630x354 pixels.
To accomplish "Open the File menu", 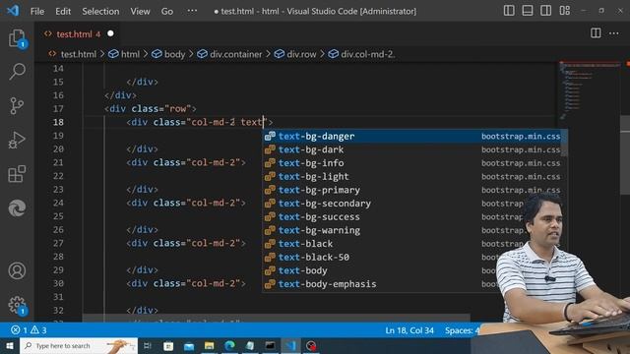I will [37, 11].
